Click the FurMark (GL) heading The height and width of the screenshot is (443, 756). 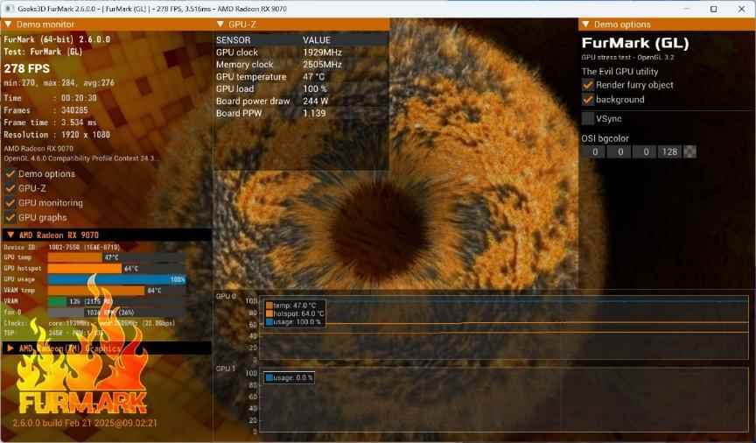pyautogui.click(x=635, y=43)
